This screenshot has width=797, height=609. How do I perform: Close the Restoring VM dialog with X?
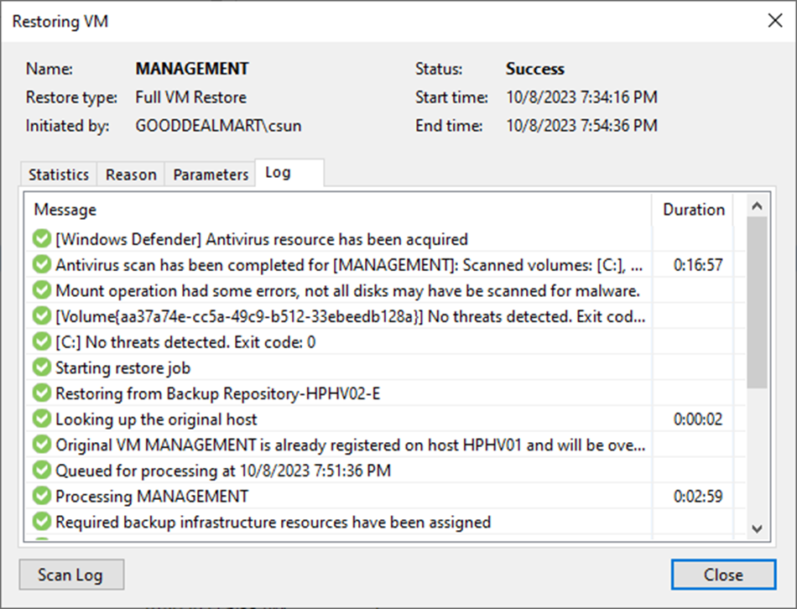[x=774, y=22]
